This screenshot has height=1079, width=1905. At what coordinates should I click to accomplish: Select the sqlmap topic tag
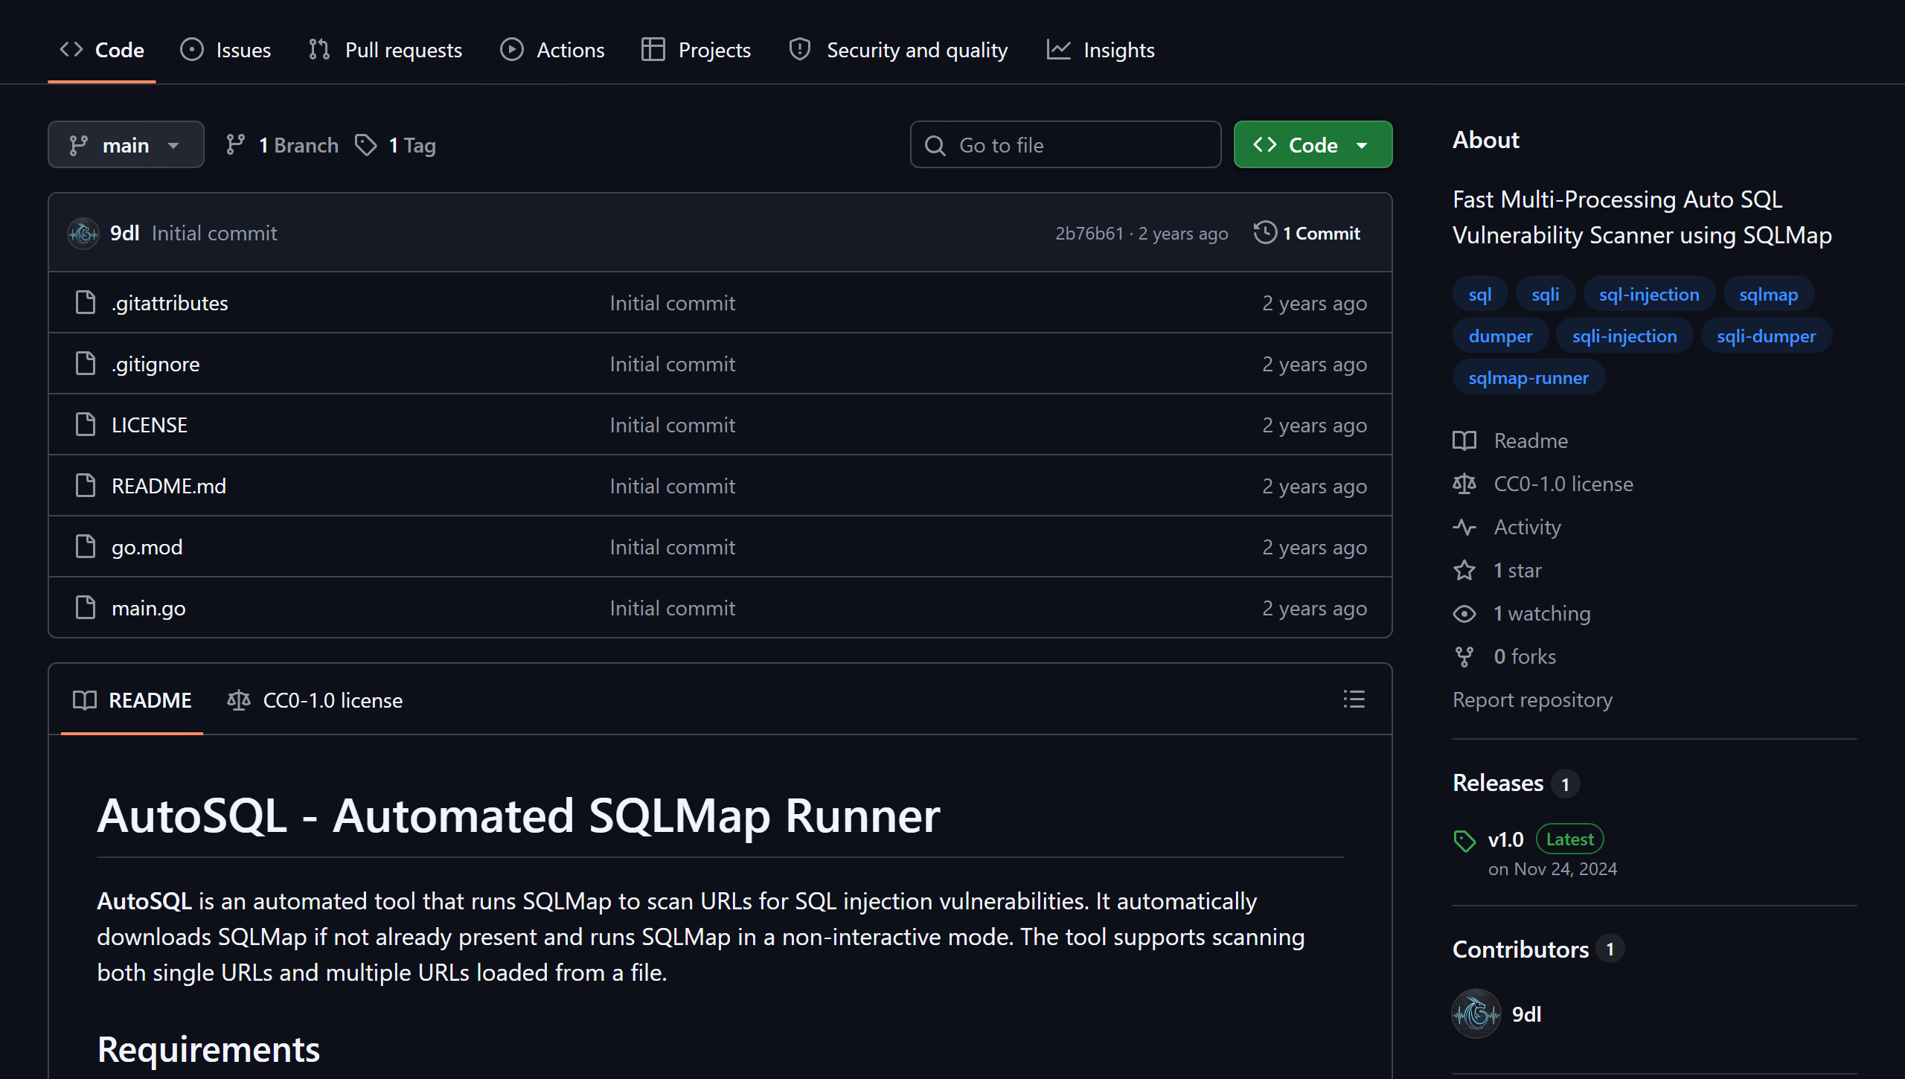[1768, 295]
